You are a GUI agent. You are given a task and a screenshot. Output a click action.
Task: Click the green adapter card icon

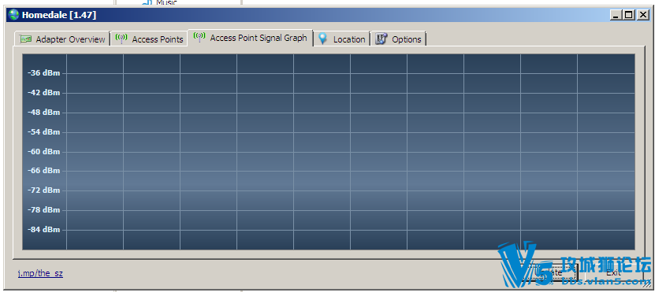[25, 39]
